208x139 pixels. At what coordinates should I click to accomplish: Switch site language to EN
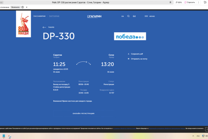122,16
